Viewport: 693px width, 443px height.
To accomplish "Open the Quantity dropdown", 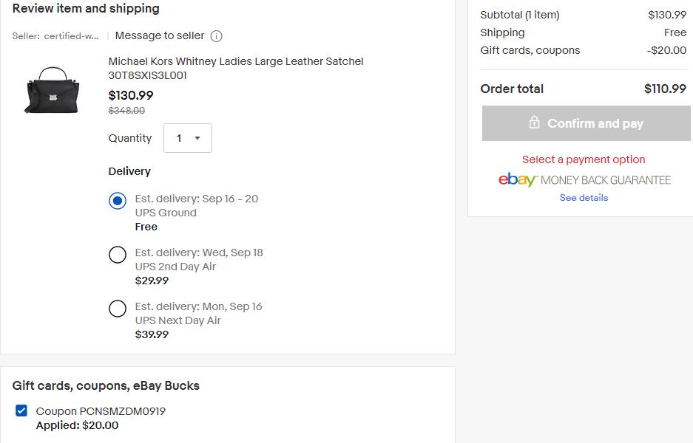I will pyautogui.click(x=188, y=138).
